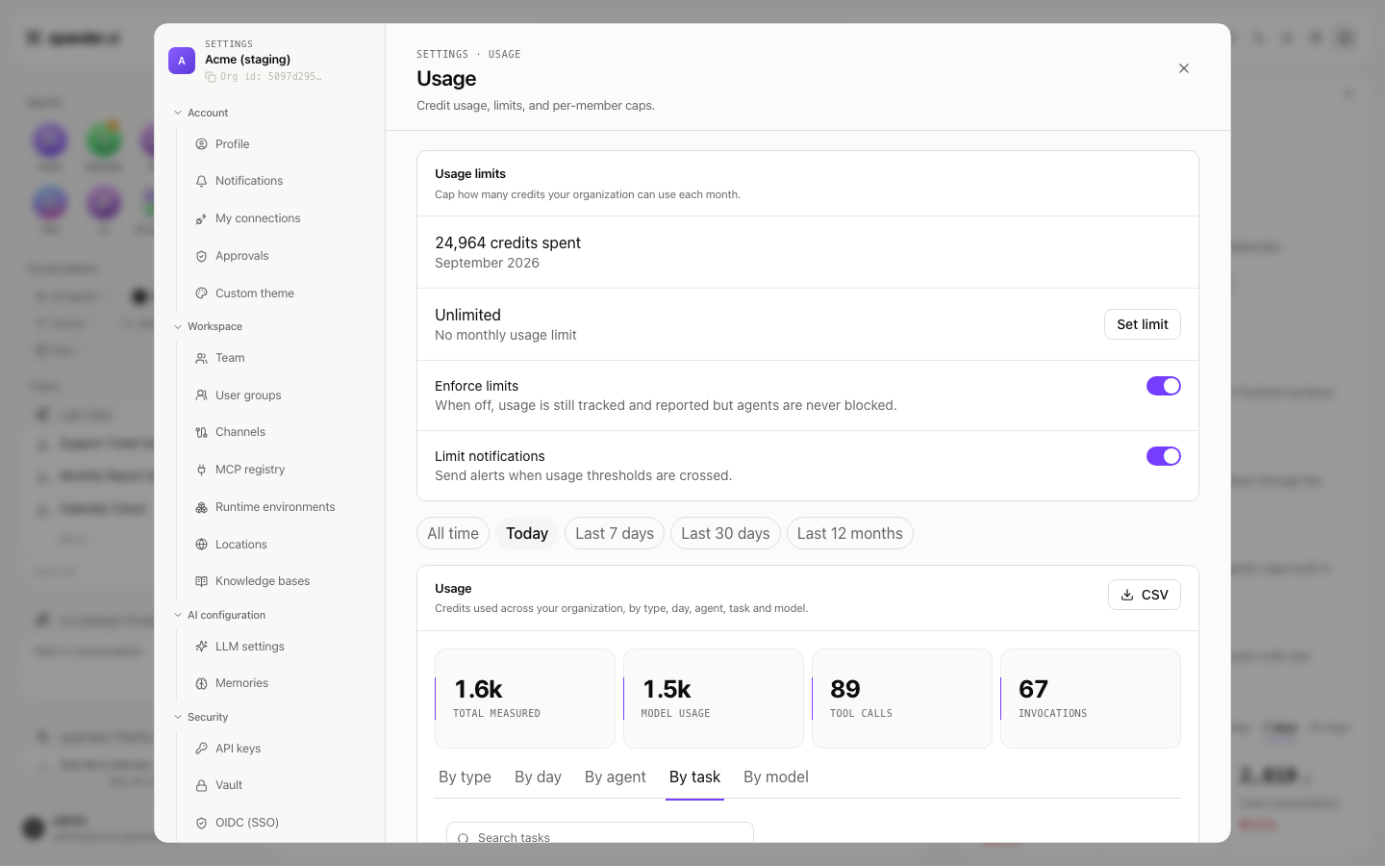Select the Last 30 days range
Image resolution: width=1385 pixels, height=866 pixels.
725,533
